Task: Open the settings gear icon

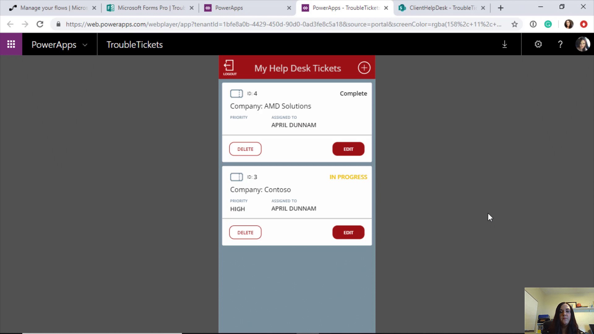Action: point(538,45)
